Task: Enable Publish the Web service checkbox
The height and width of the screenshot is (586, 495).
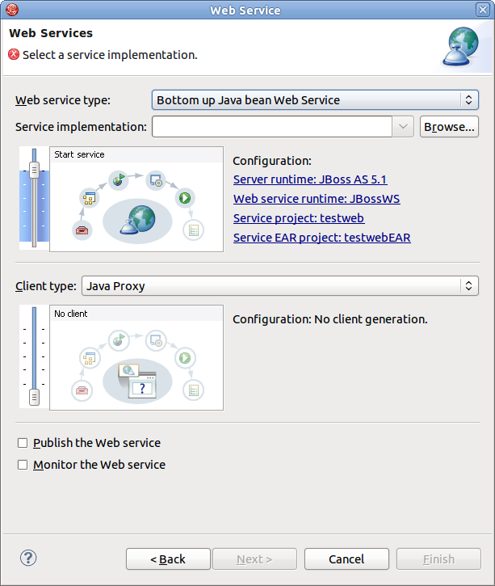Action: pyautogui.click(x=23, y=443)
